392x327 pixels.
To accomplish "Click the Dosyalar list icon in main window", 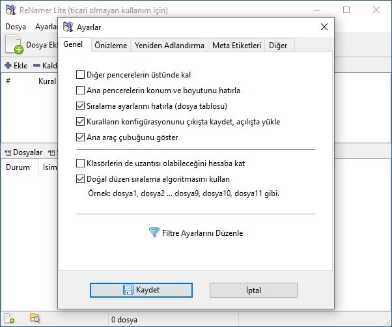I will (8, 152).
